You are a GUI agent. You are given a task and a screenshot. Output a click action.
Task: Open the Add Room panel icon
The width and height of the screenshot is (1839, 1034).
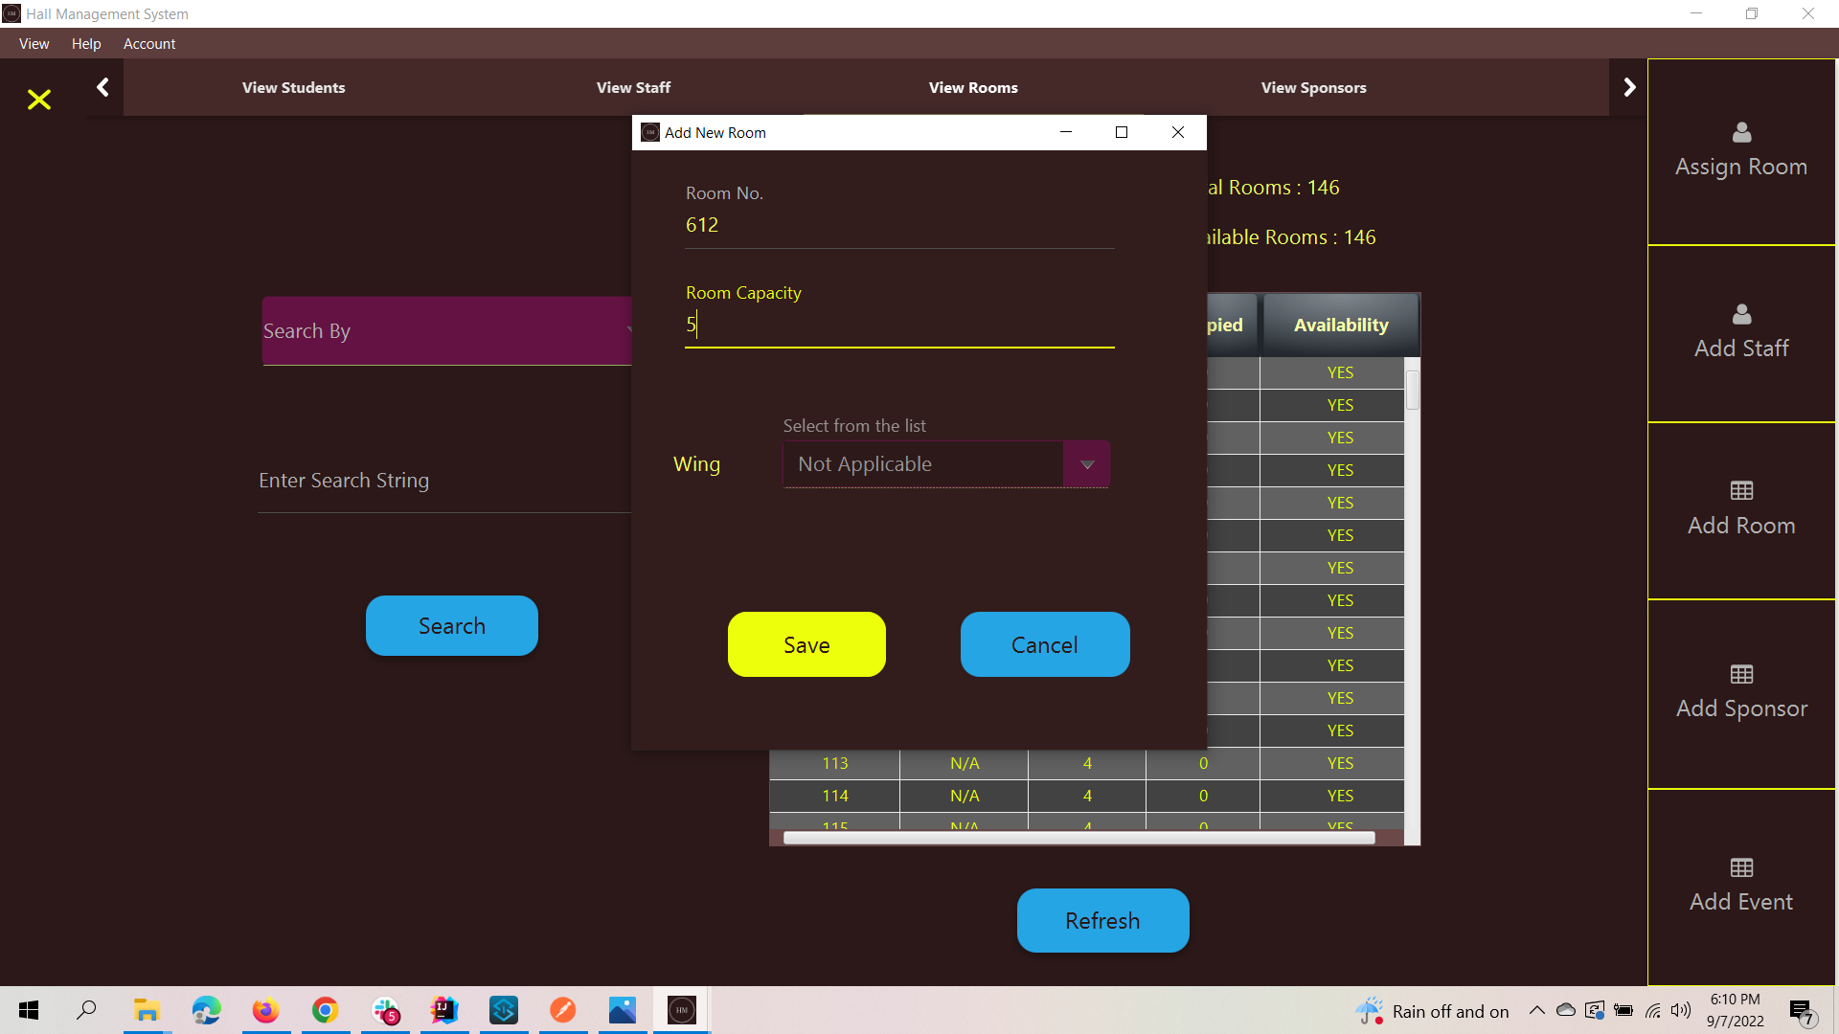1740,491
